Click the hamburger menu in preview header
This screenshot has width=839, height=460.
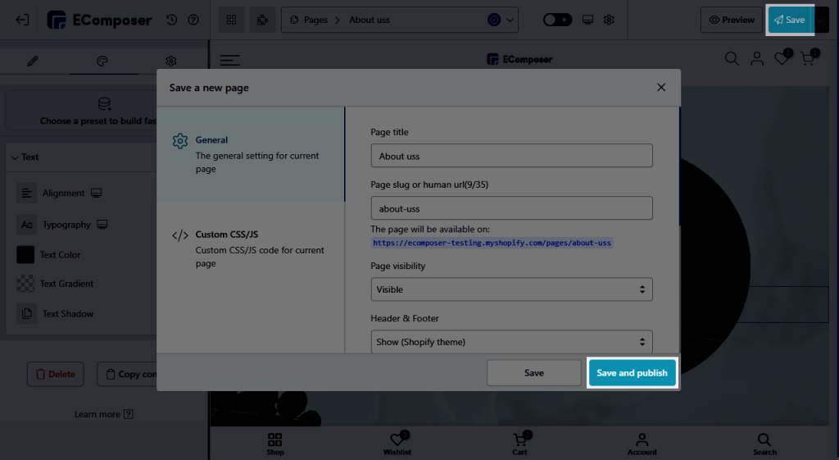[x=229, y=60]
